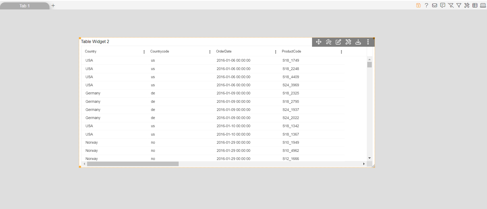The image size is (487, 209).
Task: Click order date in the S12_1666 row
Action: point(233,159)
